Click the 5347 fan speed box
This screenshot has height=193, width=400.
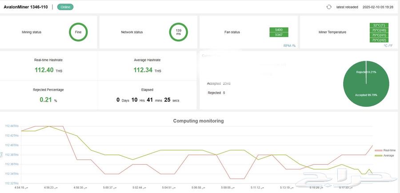(x=279, y=35)
